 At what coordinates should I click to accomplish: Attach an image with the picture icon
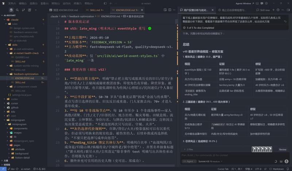[x=281, y=161]
